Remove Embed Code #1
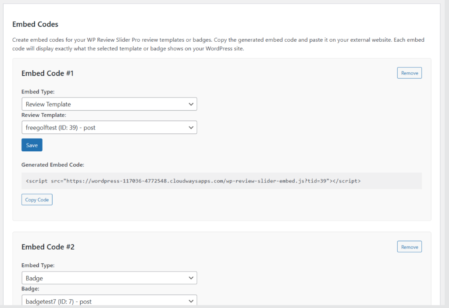Image resolution: width=449 pixels, height=308 pixels. click(409, 73)
